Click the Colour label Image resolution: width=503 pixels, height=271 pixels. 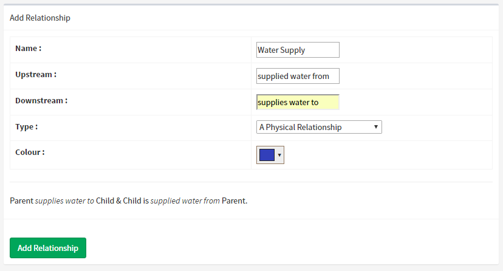click(30, 152)
